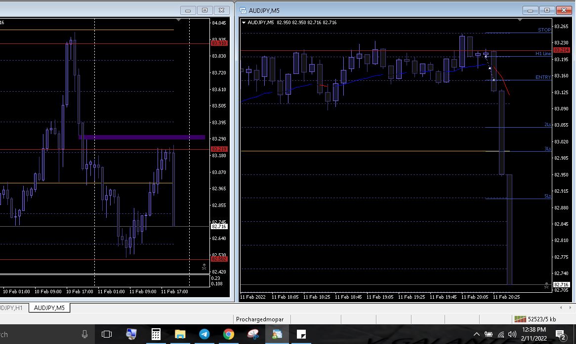The image size is (576, 344).
Task: Launch Google Chrome from the taskbar
Action: tap(228, 334)
